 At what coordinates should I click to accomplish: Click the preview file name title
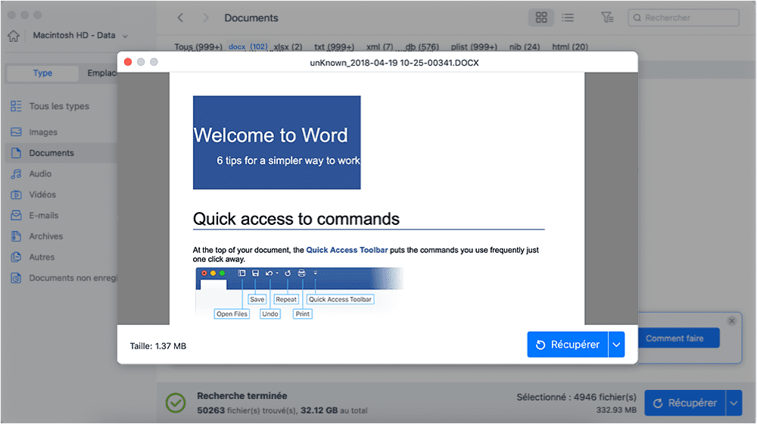(x=394, y=63)
